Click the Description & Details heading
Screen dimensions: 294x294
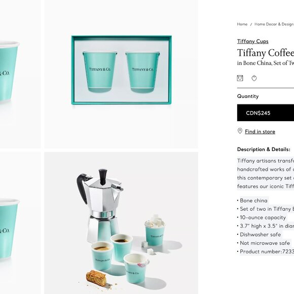[264, 150]
